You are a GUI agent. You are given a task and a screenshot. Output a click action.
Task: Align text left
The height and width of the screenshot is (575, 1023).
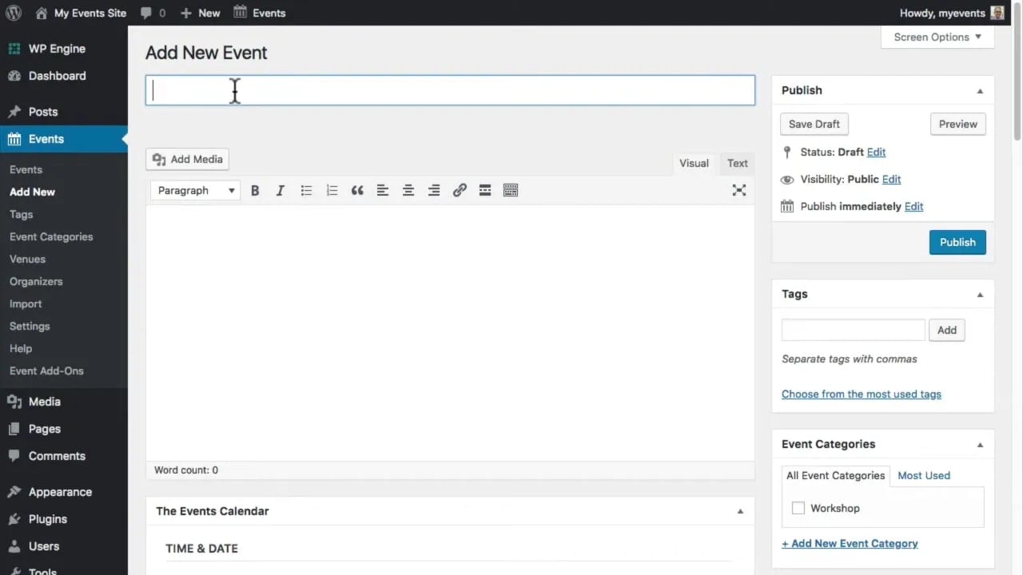[383, 190]
